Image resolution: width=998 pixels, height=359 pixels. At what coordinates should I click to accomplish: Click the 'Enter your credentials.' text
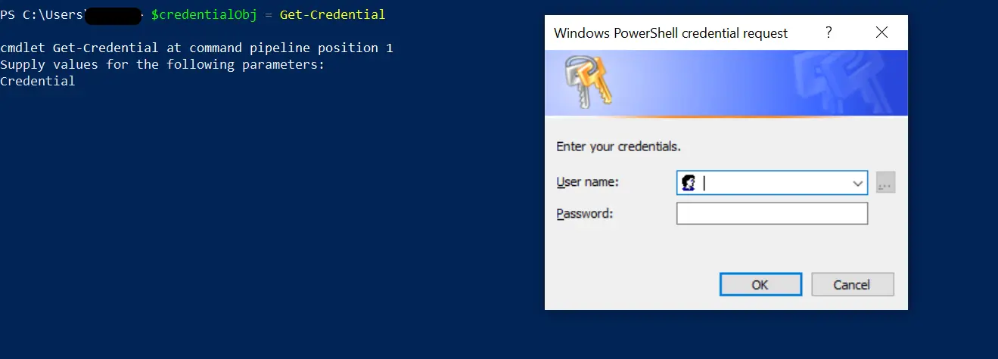click(623, 147)
